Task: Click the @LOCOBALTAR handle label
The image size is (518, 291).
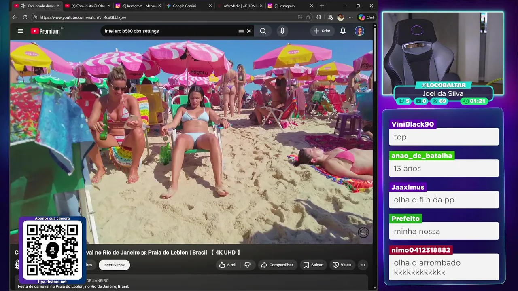Action: 444,85
